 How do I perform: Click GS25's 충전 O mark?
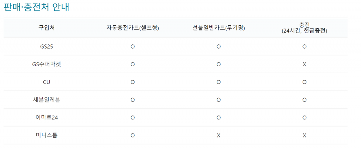(x=304, y=46)
